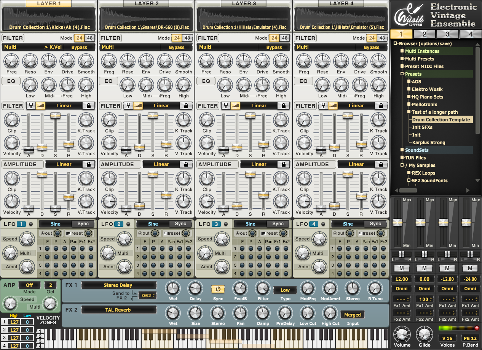Click LFO 1 out knob icon
The width and height of the screenshot is (482, 350).
57,233
